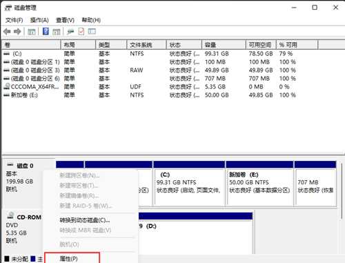
Task: Click the Disk Management title bar icon
Action: pos(8,8)
